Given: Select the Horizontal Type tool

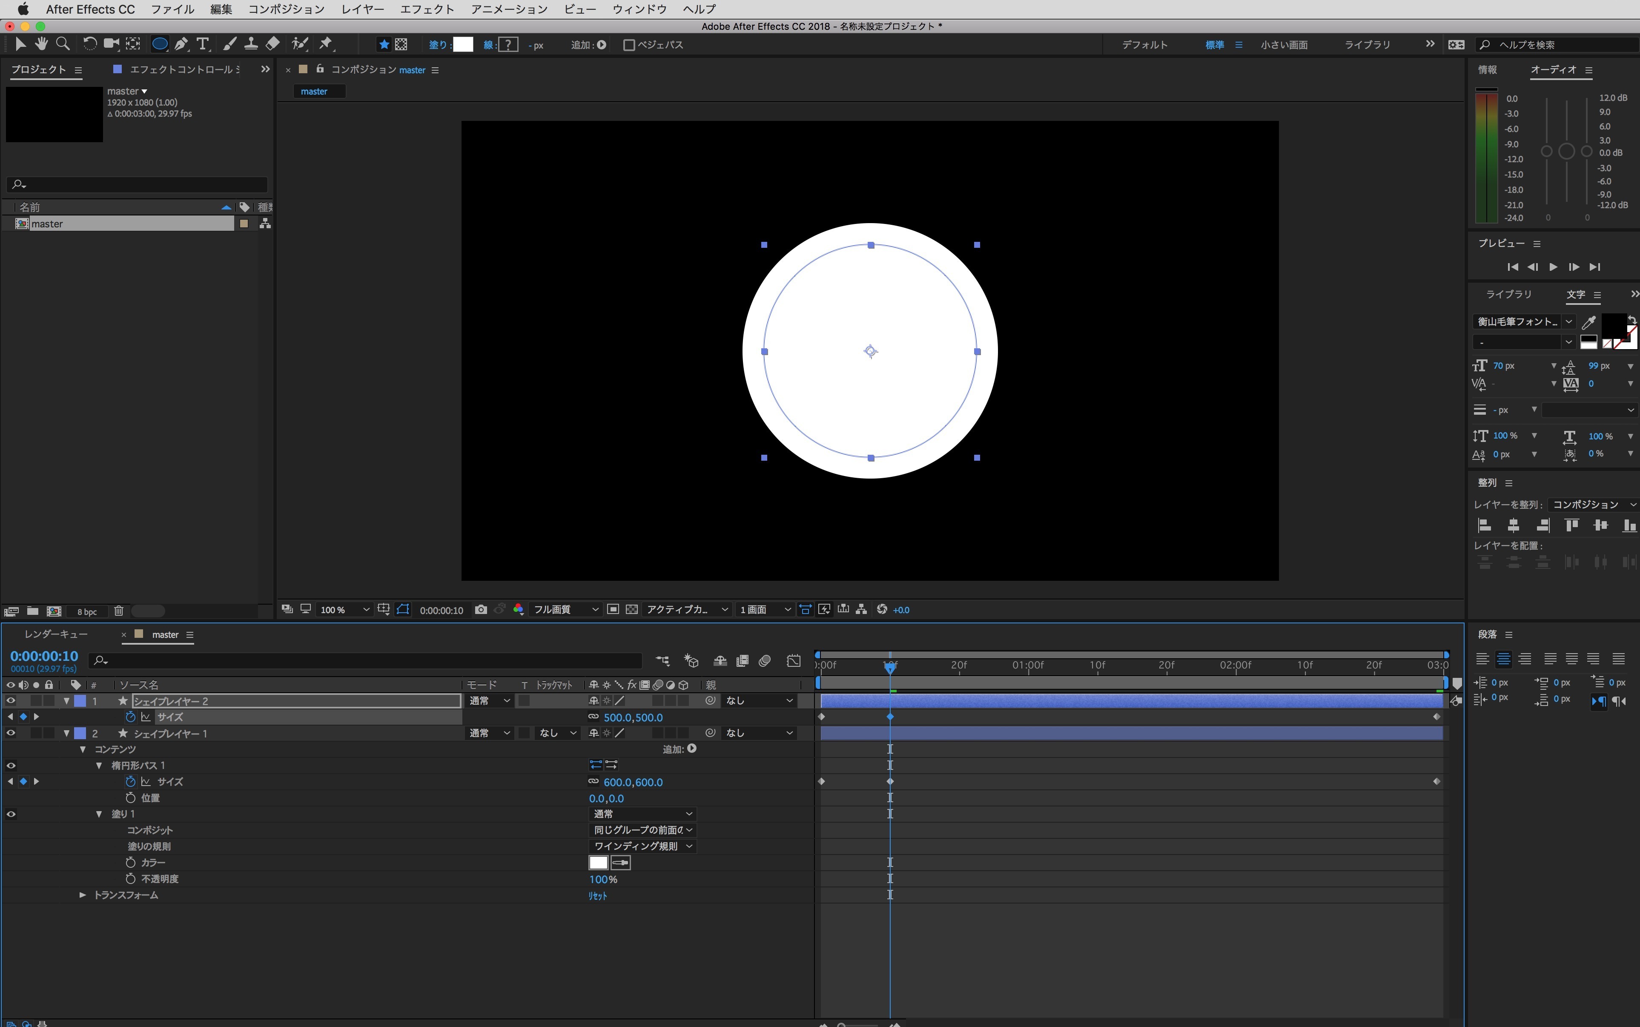Looking at the screenshot, I should 202,43.
